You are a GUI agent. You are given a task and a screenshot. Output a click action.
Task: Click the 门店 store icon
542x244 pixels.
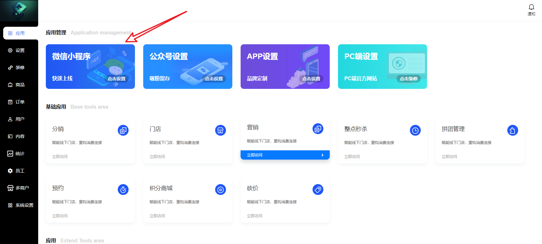pos(221,130)
